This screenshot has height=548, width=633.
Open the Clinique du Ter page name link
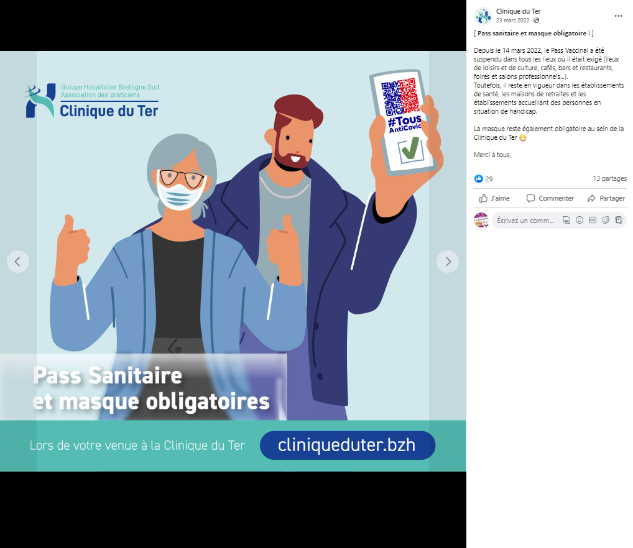coord(518,11)
